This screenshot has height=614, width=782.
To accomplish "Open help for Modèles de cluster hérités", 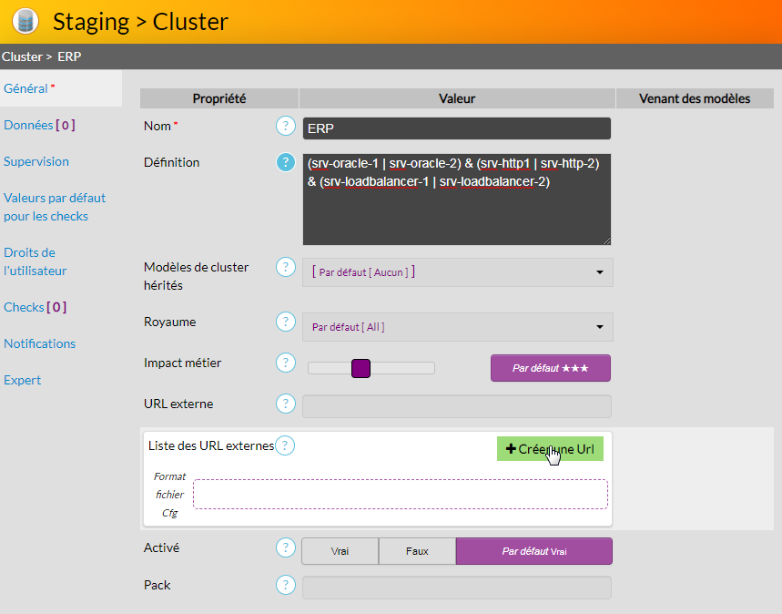I will [286, 268].
